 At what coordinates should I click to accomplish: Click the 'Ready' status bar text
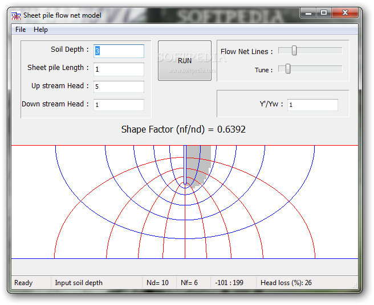pyautogui.click(x=23, y=283)
